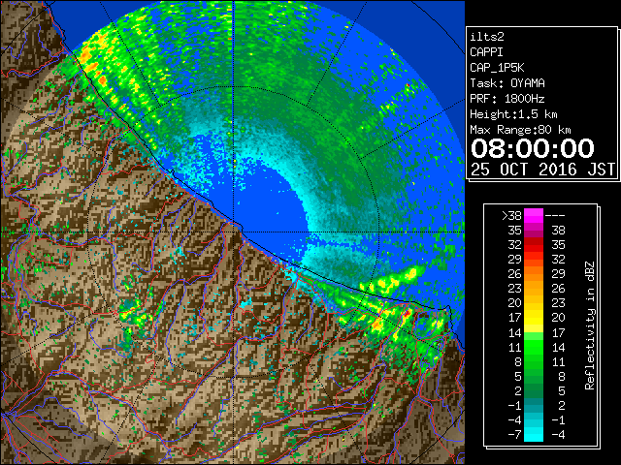Select the '25 OCT 2016 JST' date
Image resolution: width=621 pixels, height=465 pixels.
(x=542, y=170)
